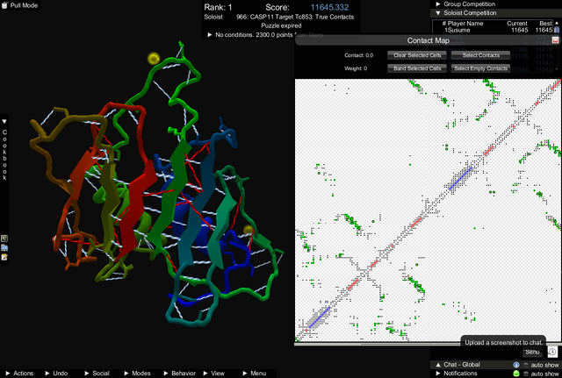Screen dimensions: 562x378
Task: Open the Actions menu
Action: click(19, 374)
